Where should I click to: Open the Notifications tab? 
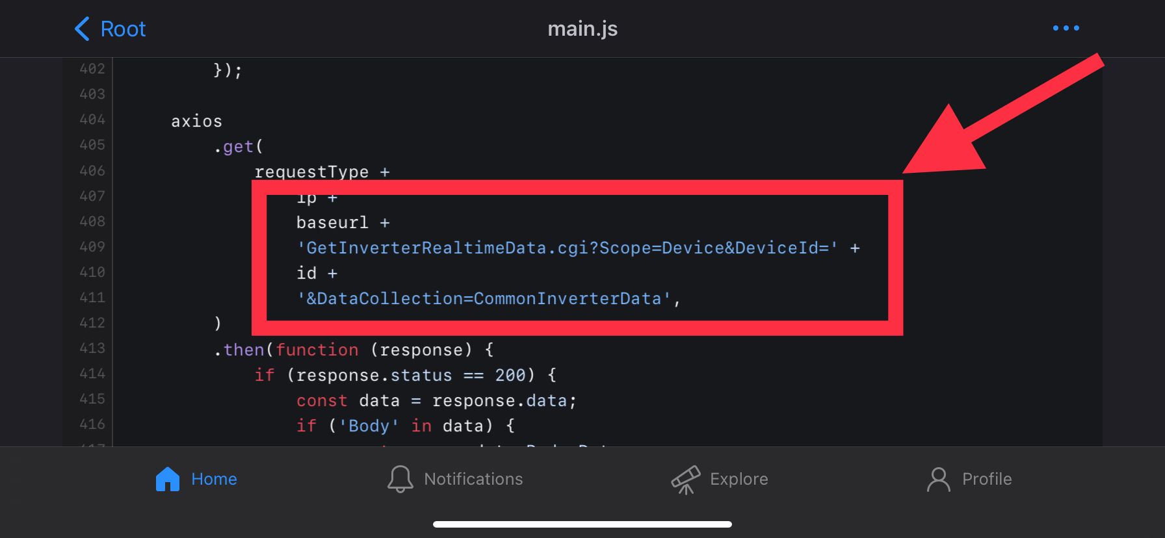(455, 479)
